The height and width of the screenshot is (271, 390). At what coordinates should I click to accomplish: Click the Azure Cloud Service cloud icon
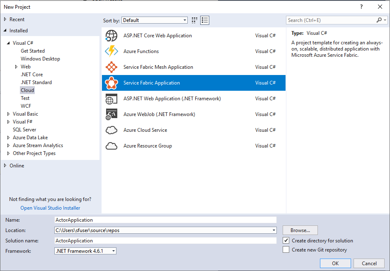click(x=111, y=130)
